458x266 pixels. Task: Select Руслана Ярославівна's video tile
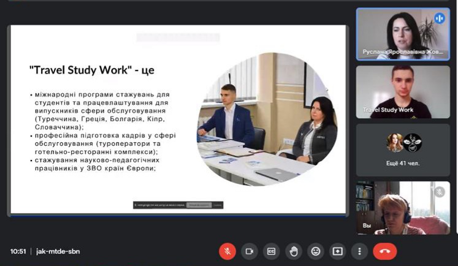tap(403, 34)
